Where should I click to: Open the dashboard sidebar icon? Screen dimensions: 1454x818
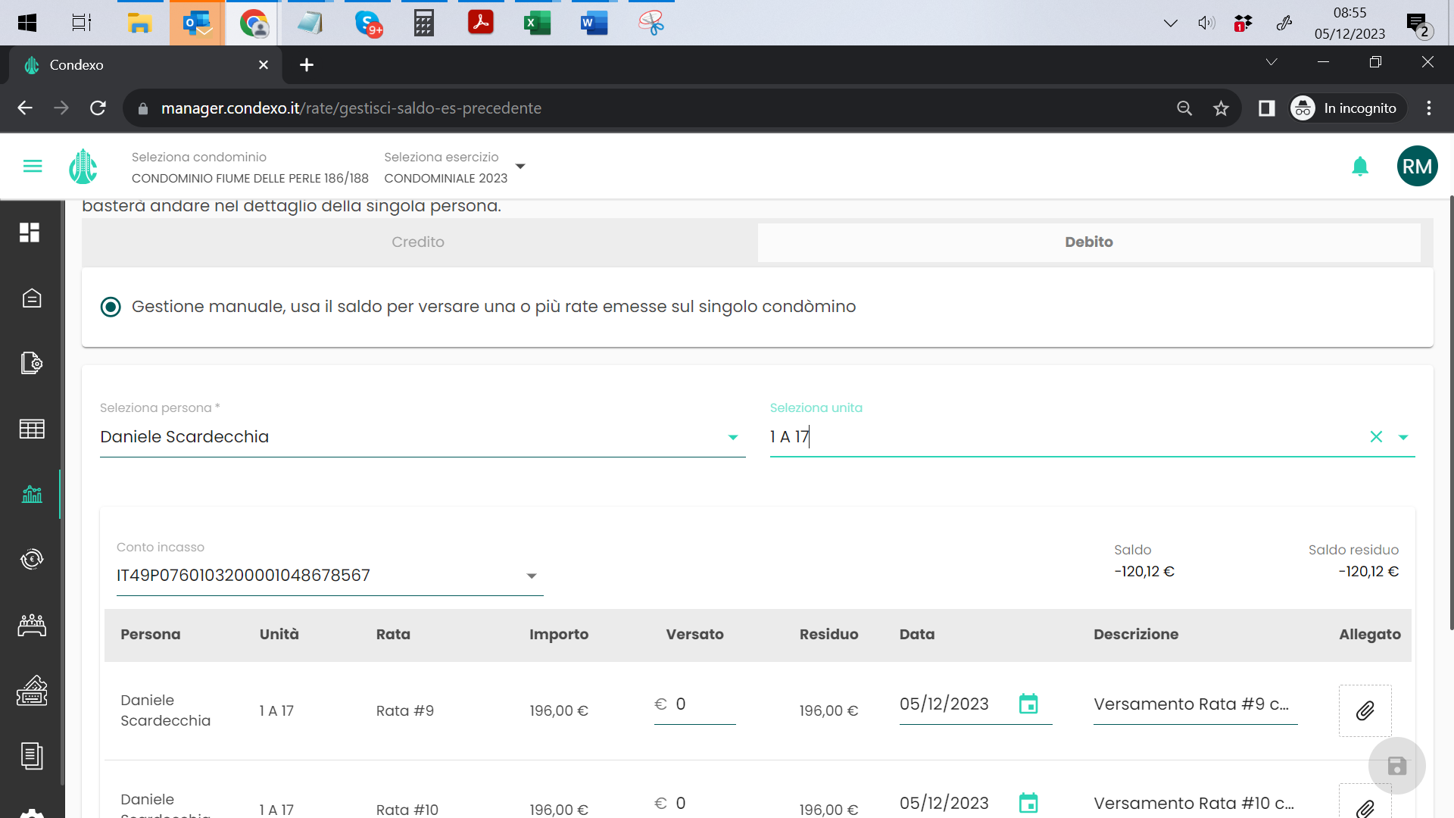pos(30,233)
